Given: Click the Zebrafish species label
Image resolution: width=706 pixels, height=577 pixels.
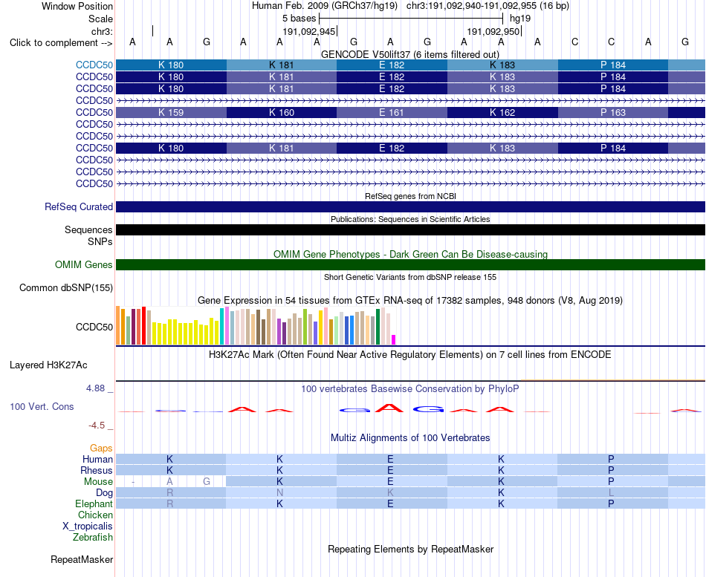Looking at the screenshot, I should (93, 537).
